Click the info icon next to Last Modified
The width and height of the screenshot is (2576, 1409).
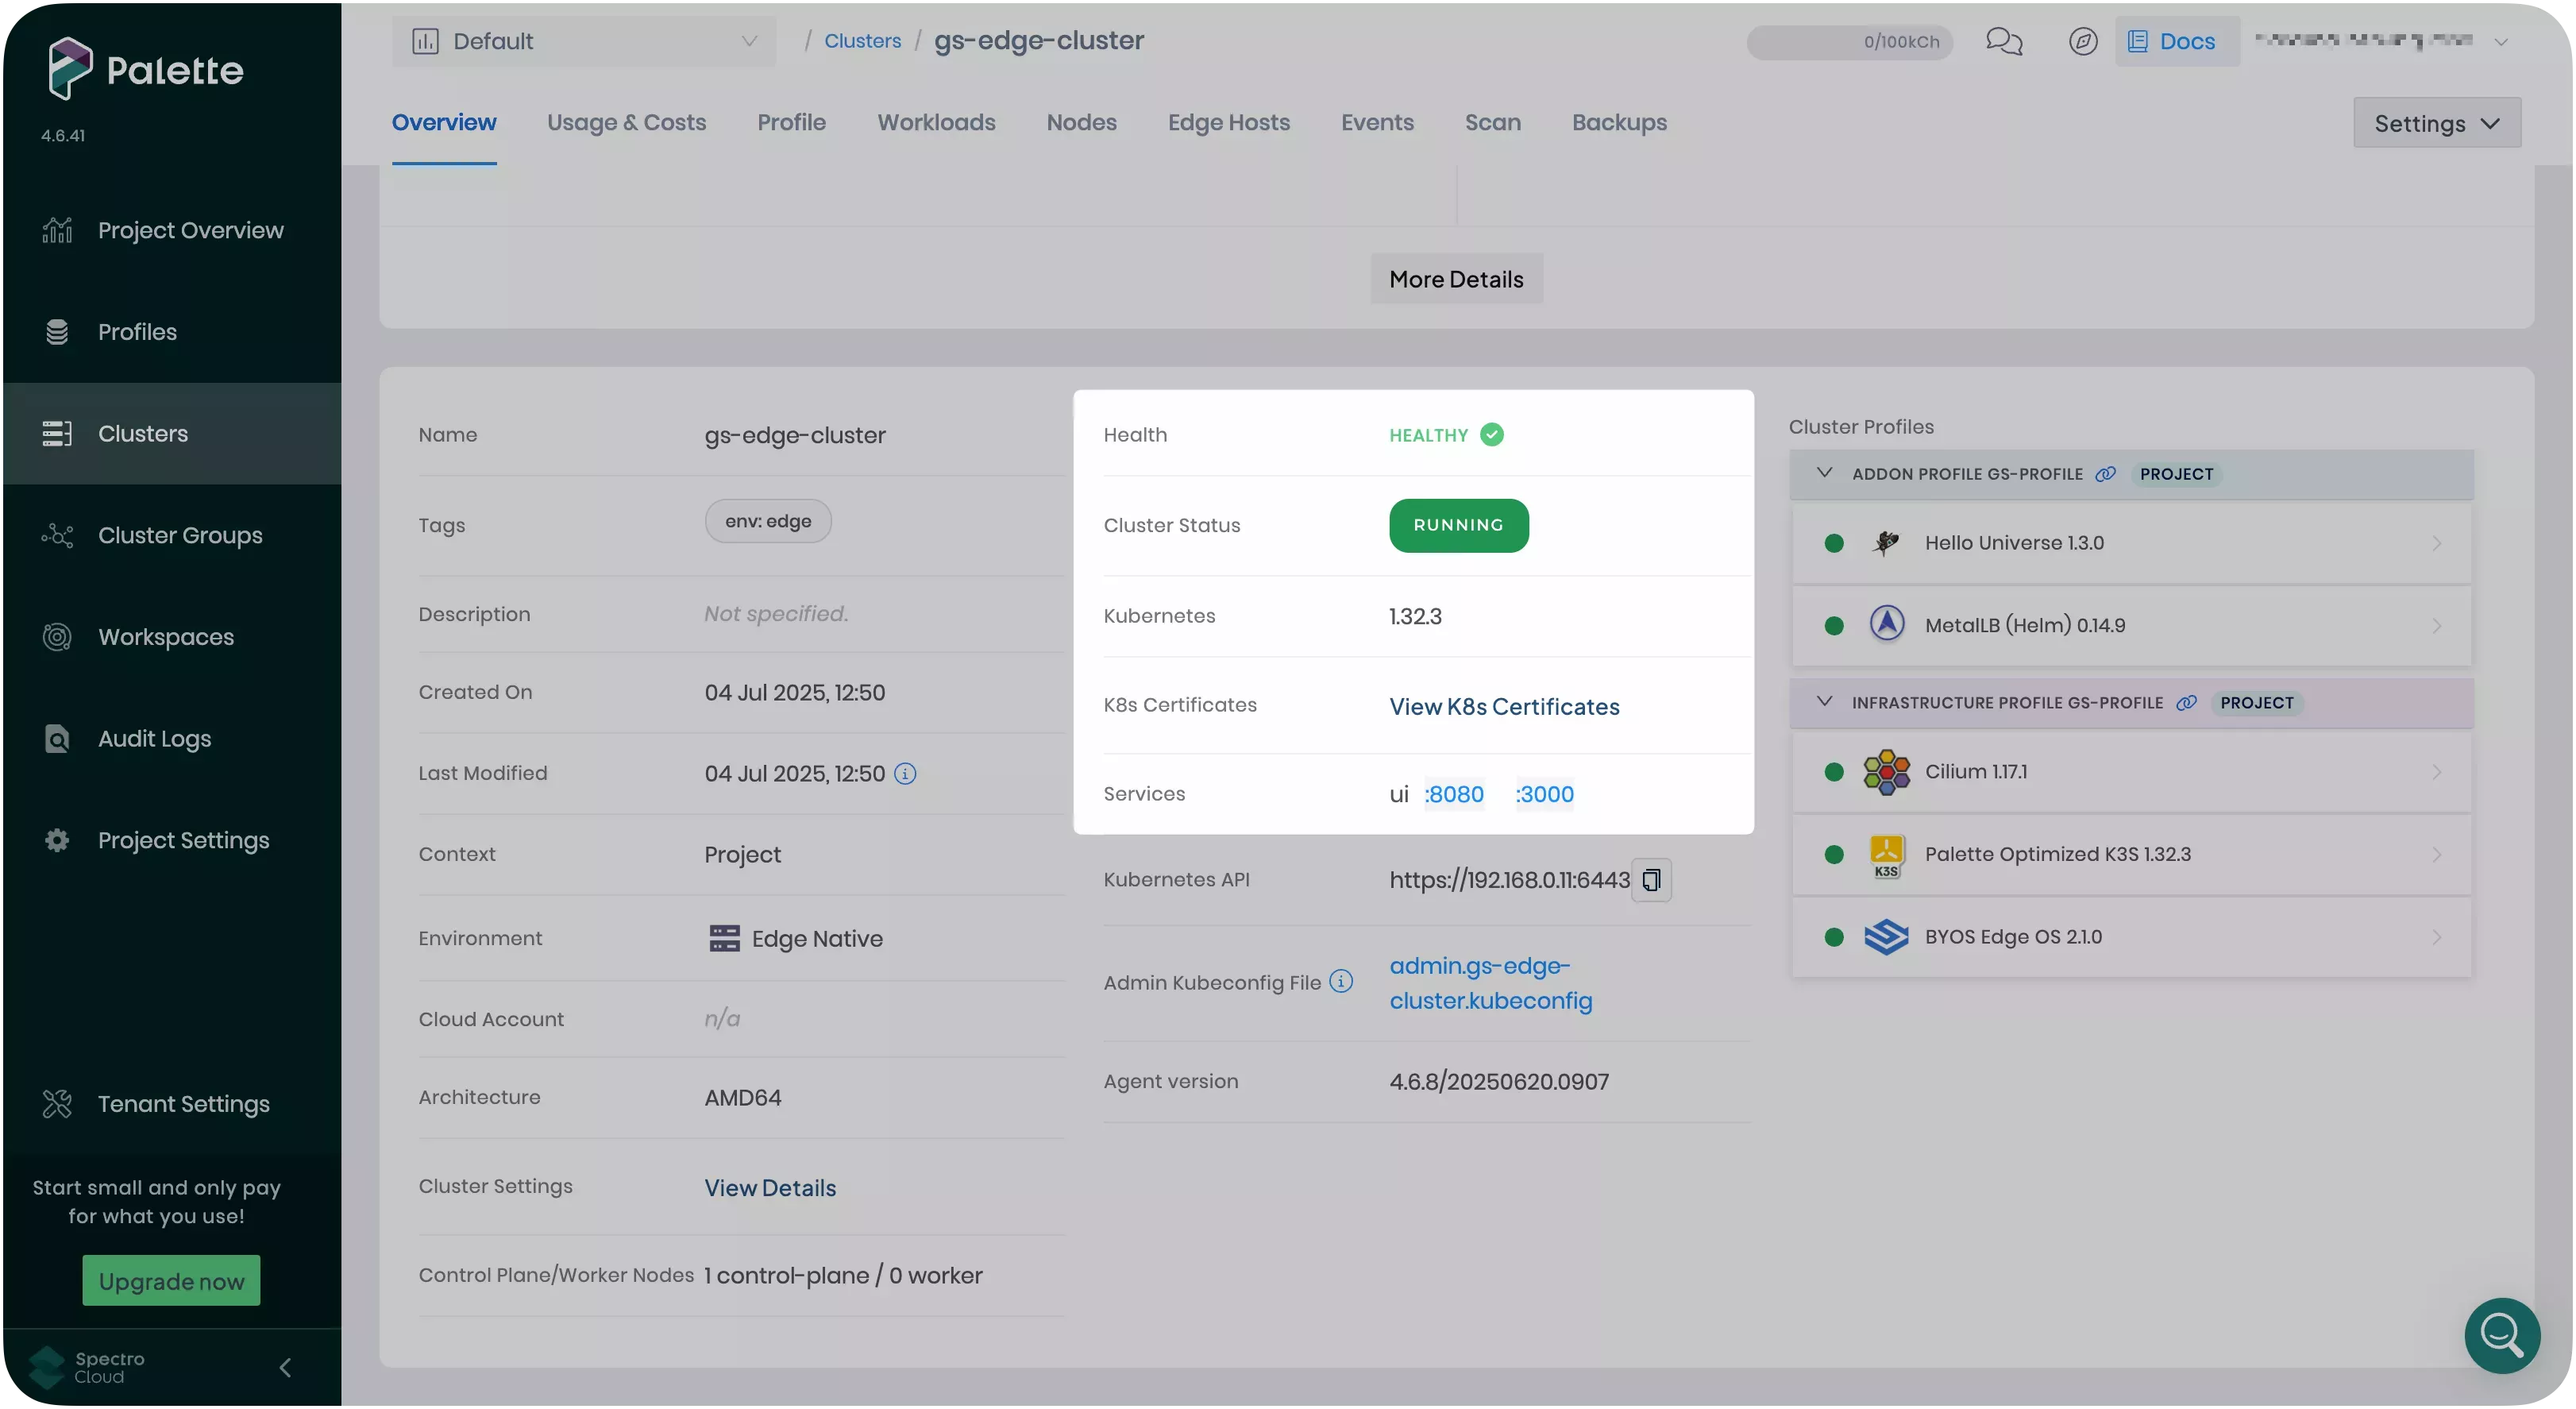click(x=906, y=773)
